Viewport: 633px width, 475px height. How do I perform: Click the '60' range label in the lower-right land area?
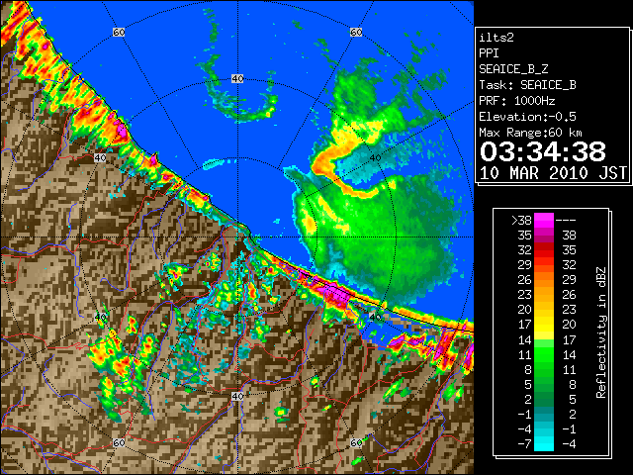pyautogui.click(x=356, y=442)
